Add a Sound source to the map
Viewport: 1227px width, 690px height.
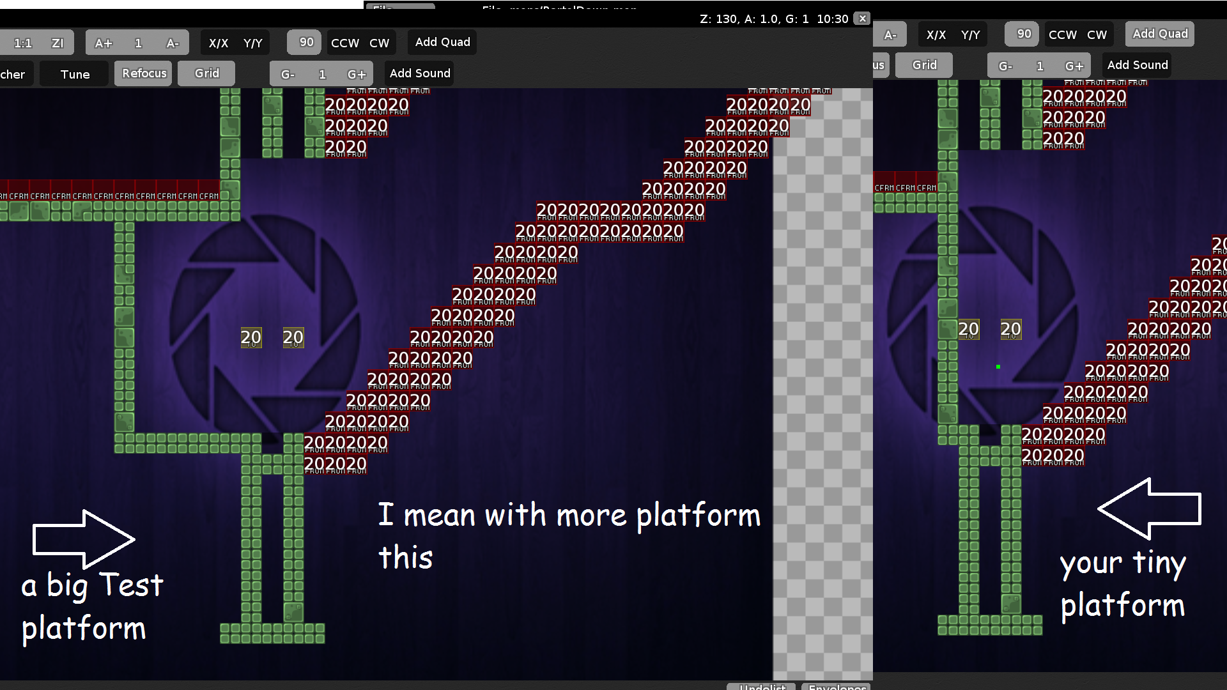419,72
